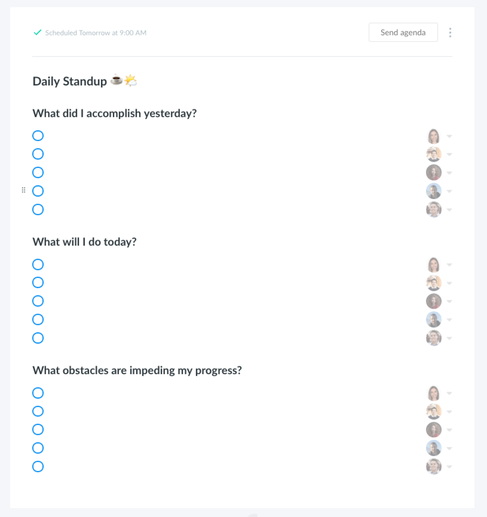Open Scheduled Tomorrow at 9:00 AM link
This screenshot has height=517, width=487.
pos(96,33)
